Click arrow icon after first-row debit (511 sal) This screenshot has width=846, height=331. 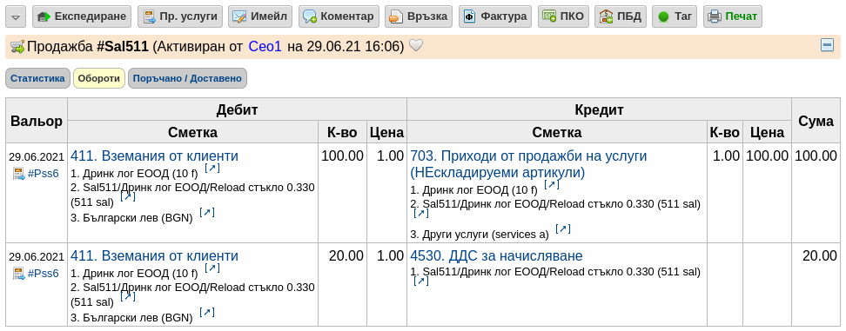128,196
